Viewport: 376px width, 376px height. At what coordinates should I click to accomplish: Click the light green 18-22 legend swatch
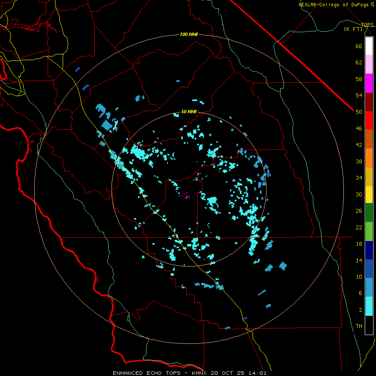pyautogui.click(x=369, y=231)
